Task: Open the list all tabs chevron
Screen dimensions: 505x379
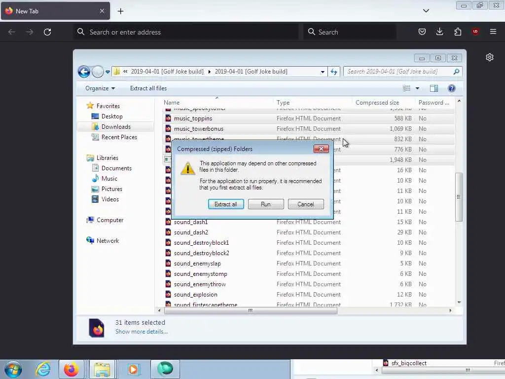Action: pos(426,11)
